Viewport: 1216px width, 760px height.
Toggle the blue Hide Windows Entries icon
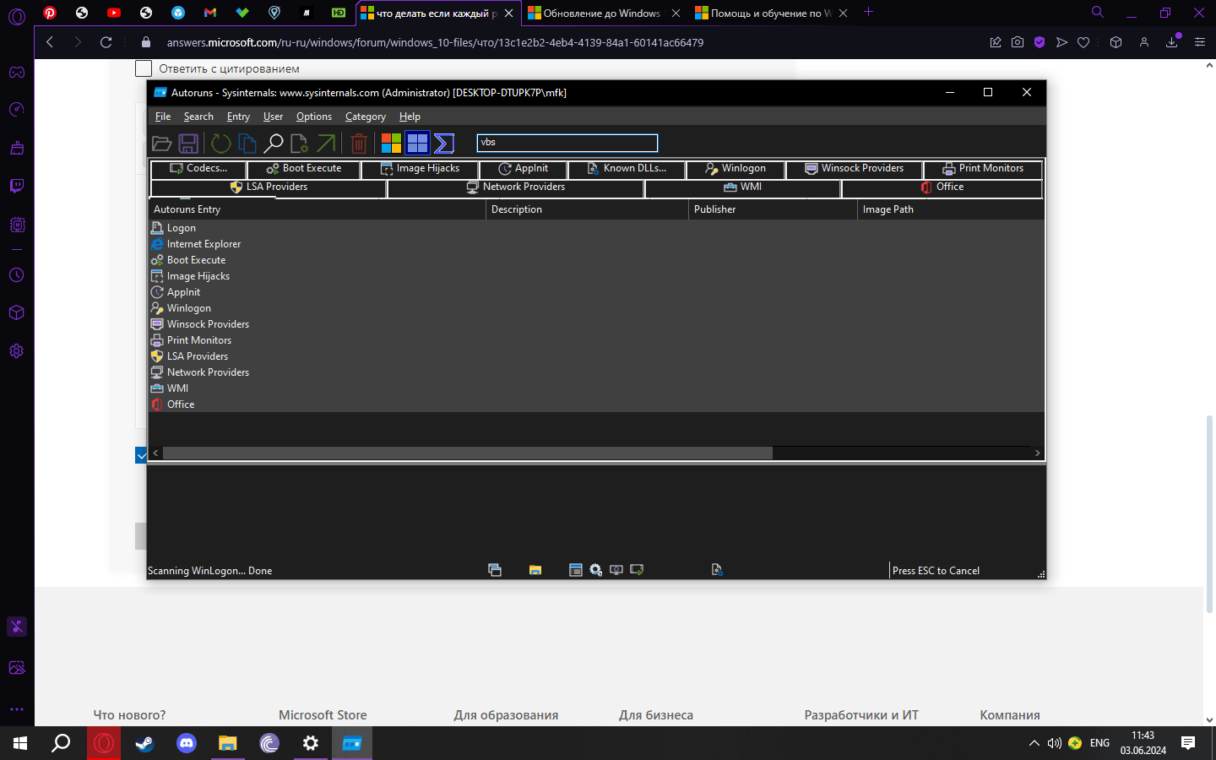click(418, 144)
